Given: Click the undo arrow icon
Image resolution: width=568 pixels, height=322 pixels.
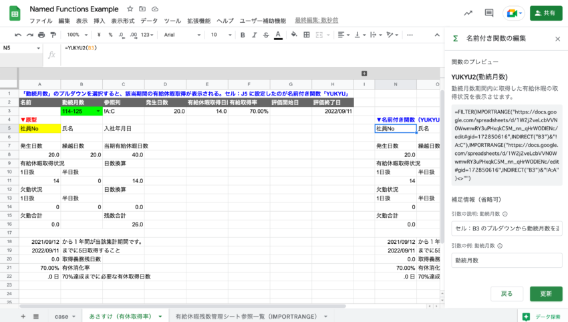Looking at the screenshot, I should point(18,35).
